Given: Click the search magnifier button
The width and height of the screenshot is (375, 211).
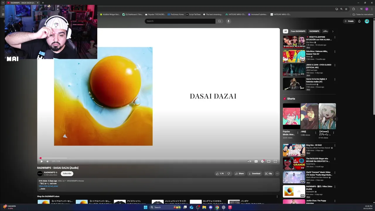Looking at the screenshot, I should click(219, 21).
